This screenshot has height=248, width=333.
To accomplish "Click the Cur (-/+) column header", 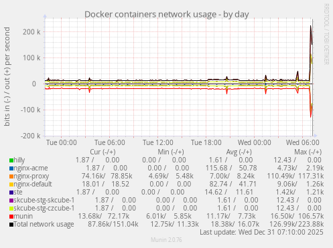I will click(103, 152).
